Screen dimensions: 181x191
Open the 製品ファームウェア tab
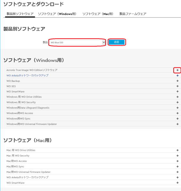(133, 14)
